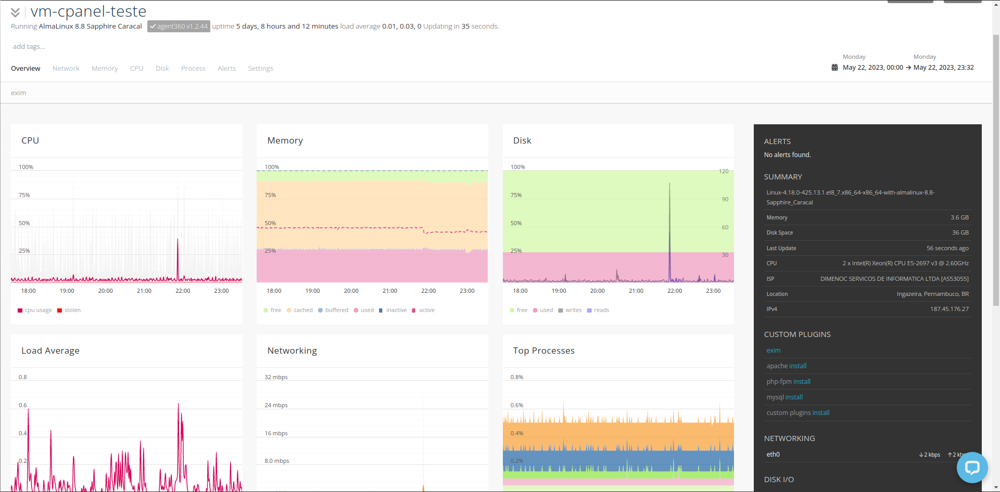
Task: Toggle active series in Memory legend
Action: click(x=423, y=310)
